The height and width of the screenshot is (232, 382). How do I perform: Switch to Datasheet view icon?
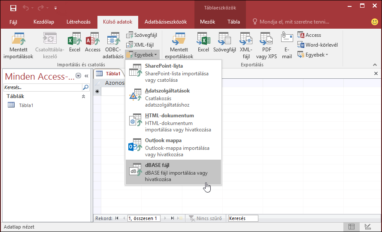pos(352,227)
